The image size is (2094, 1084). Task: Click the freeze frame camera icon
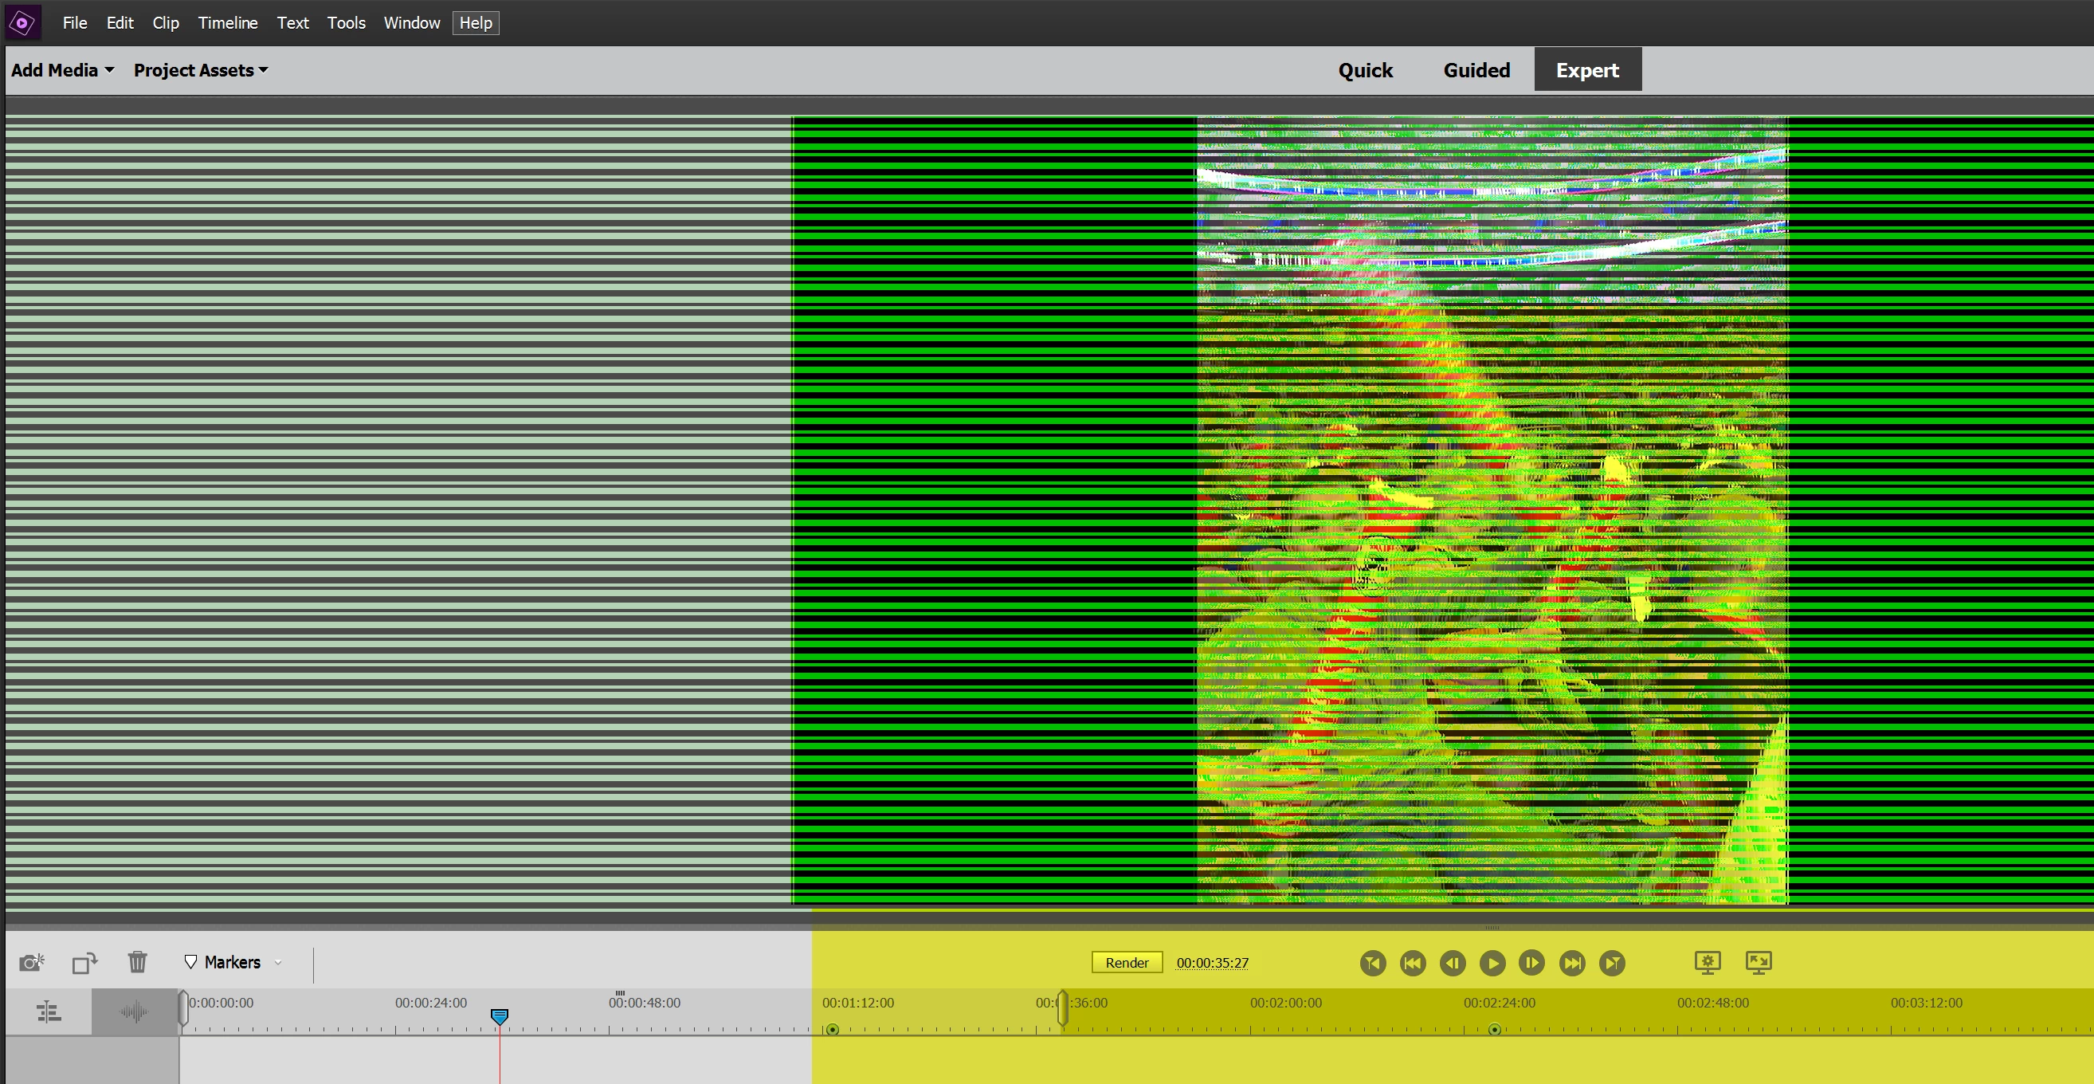pos(31,963)
